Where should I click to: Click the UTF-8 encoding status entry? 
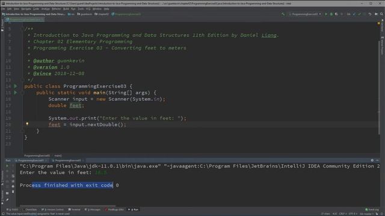pos(353,214)
